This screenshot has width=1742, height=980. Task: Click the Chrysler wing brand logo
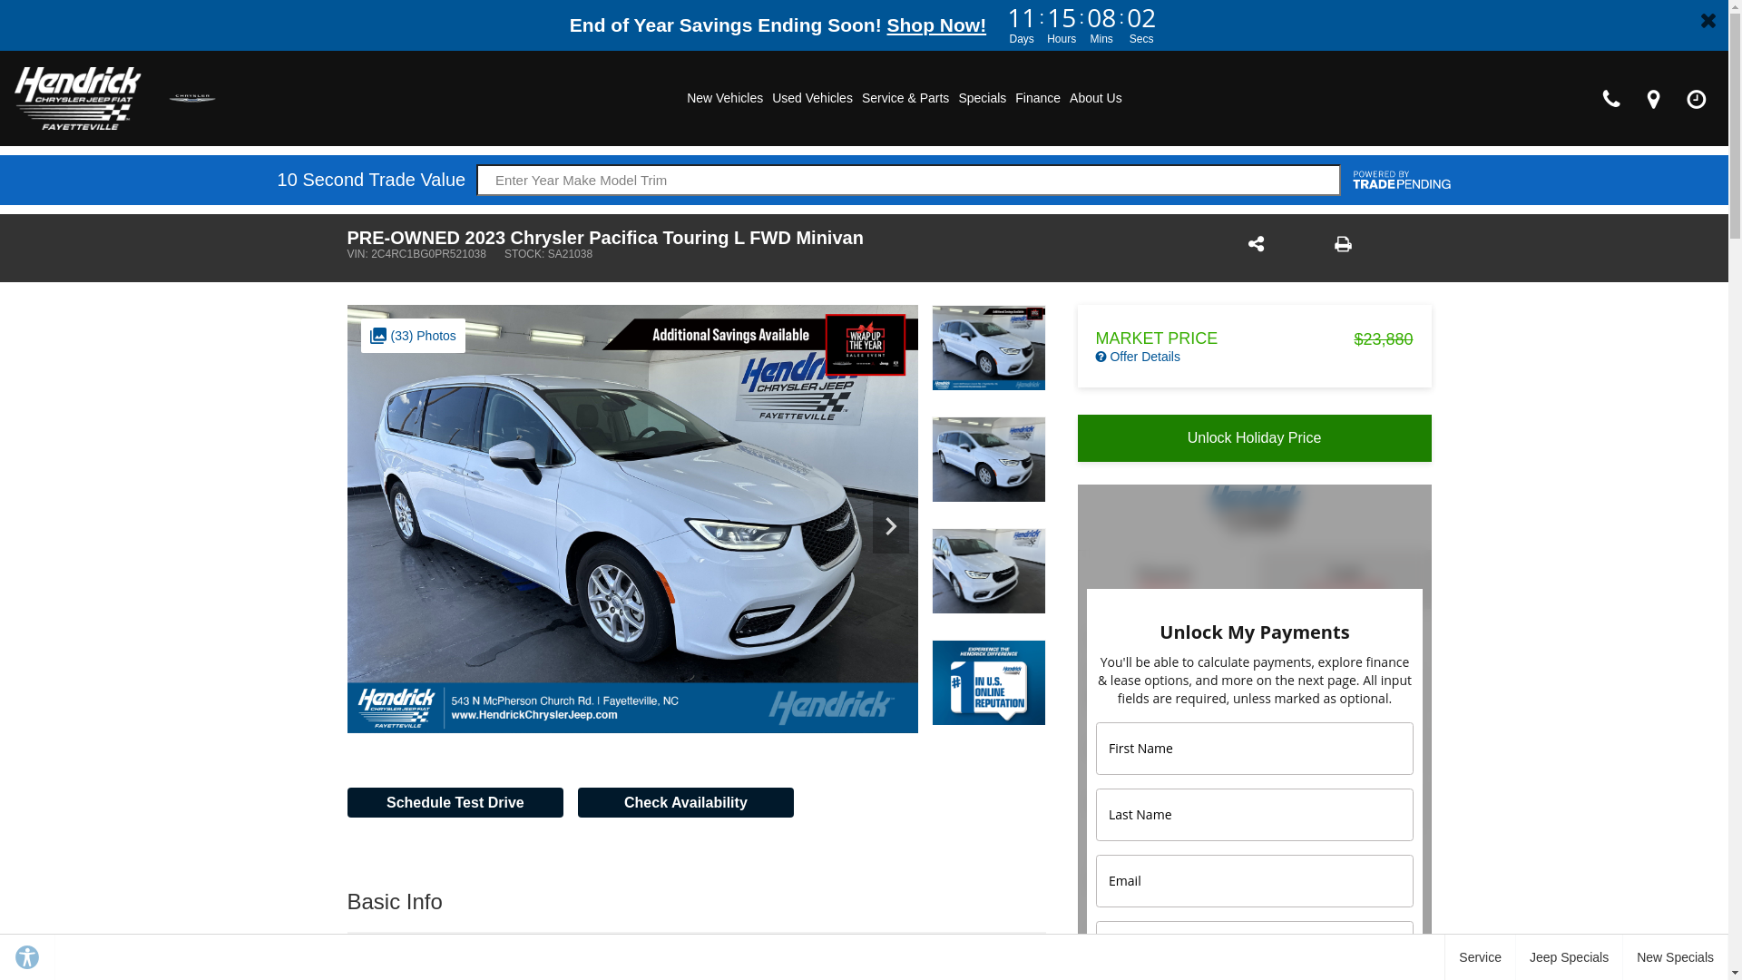click(x=192, y=98)
